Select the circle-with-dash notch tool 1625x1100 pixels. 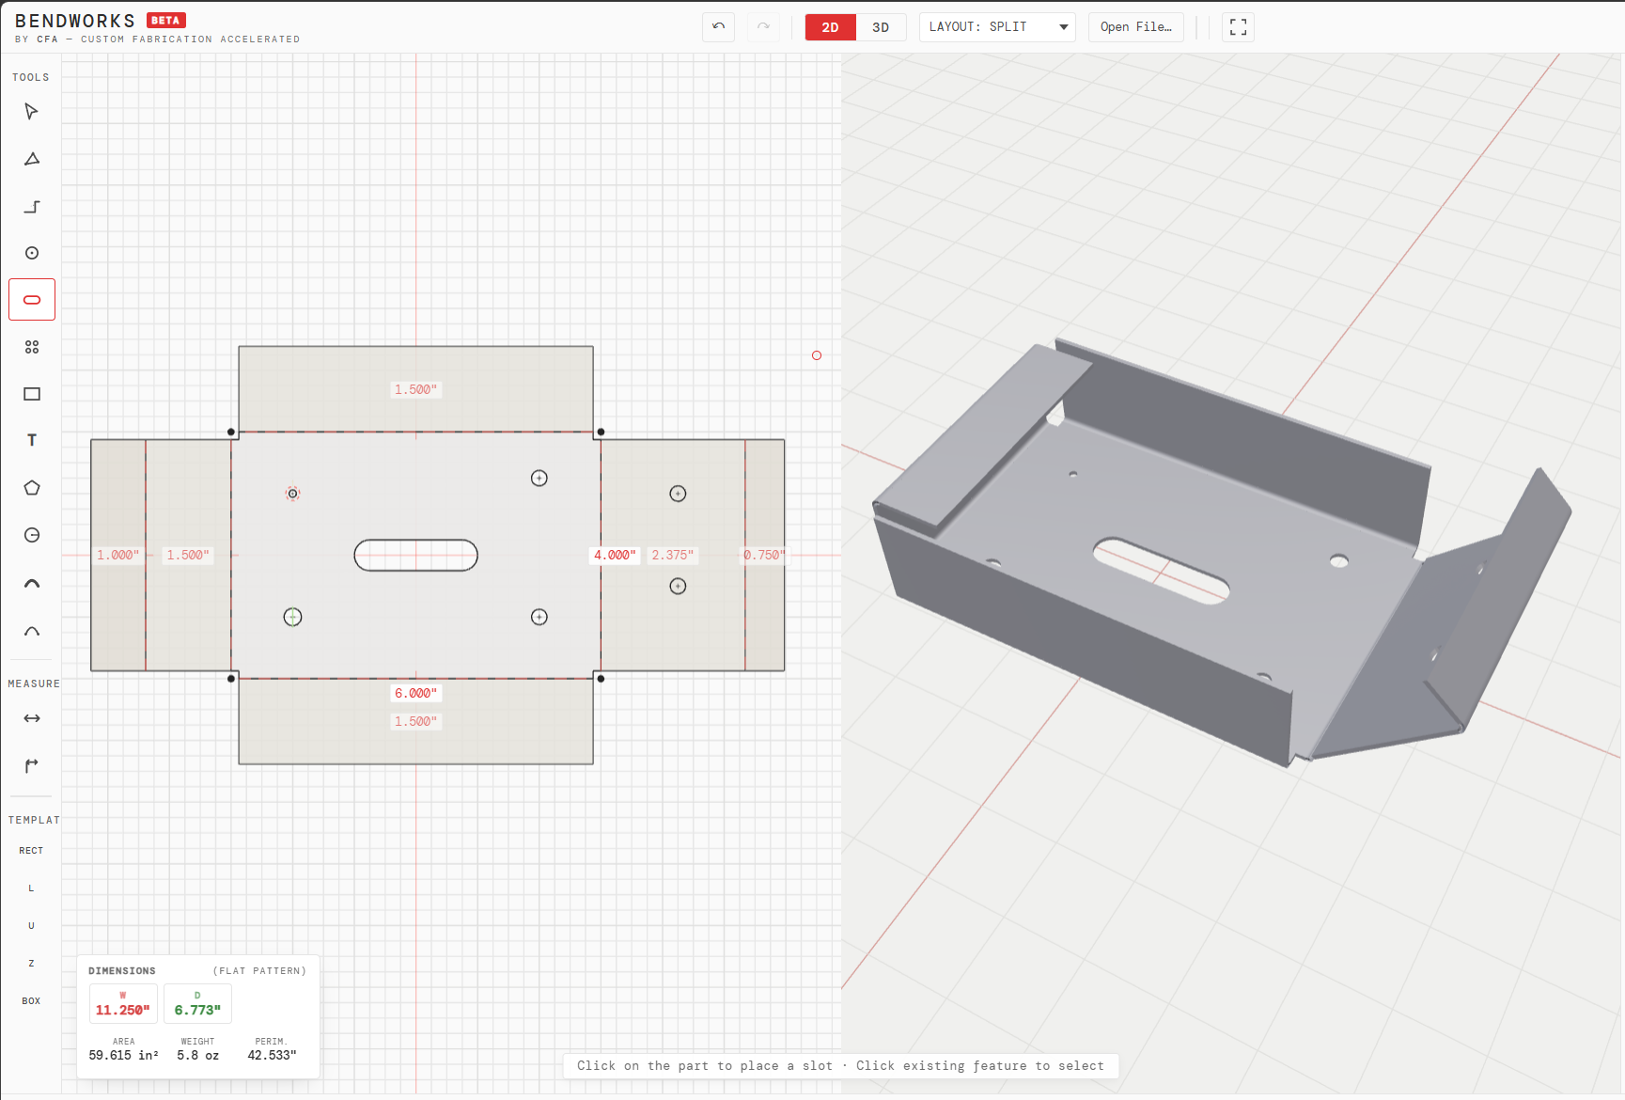tap(32, 535)
